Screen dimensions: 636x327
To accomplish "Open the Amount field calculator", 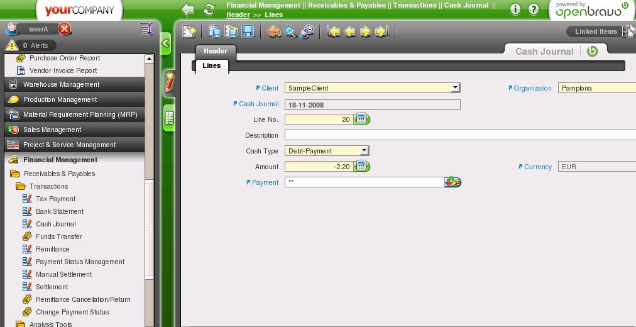I will [x=361, y=167].
